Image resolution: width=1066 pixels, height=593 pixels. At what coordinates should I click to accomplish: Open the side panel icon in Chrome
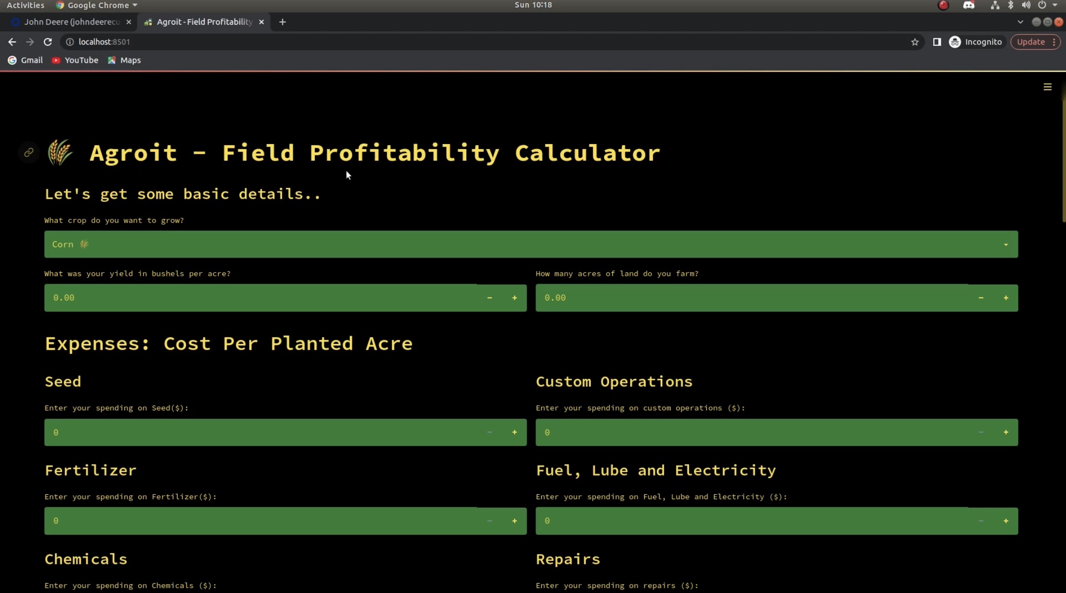tap(937, 42)
